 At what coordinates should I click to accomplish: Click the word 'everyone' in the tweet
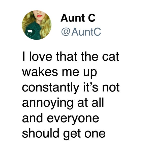(x=73, y=119)
